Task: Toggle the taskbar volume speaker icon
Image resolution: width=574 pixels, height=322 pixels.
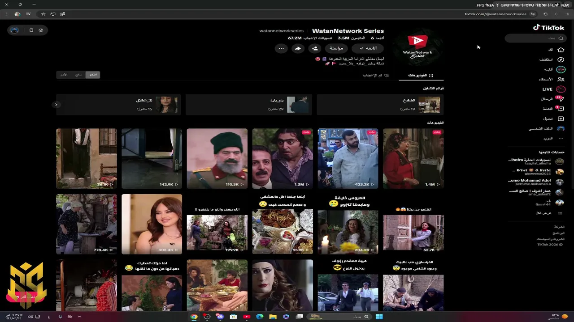Action: [30, 317]
